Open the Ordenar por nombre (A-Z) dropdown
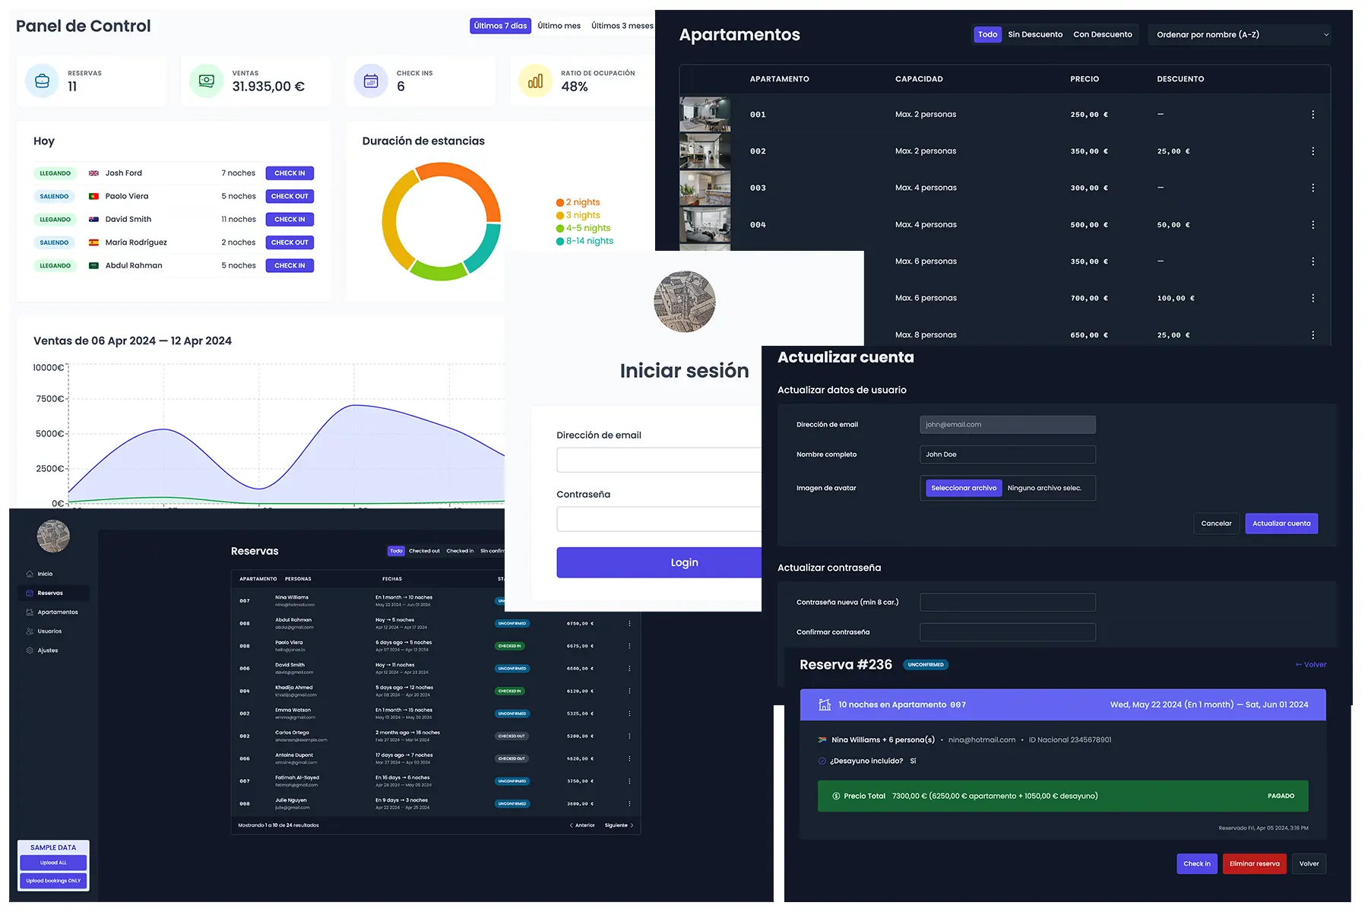1368x912 pixels. point(1240,35)
